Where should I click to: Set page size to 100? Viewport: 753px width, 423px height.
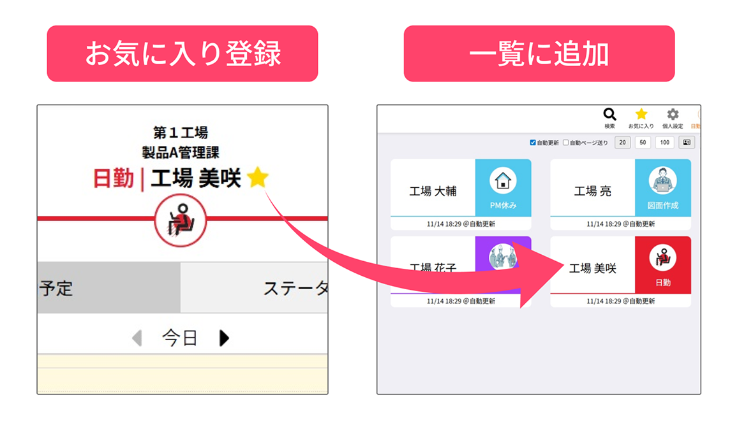click(x=665, y=143)
